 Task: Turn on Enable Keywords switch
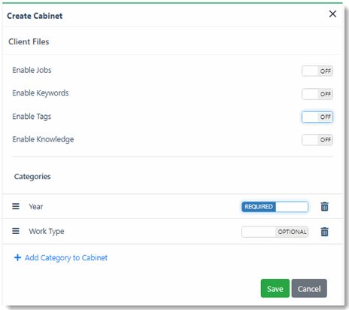point(317,94)
